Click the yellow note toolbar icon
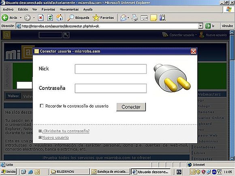235x176 pixels. [x=154, y=18]
